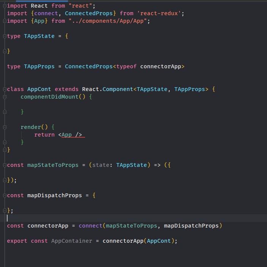The image size is (267, 267).
Task: Click fold end marker beside '});' line
Action: [5, 180]
